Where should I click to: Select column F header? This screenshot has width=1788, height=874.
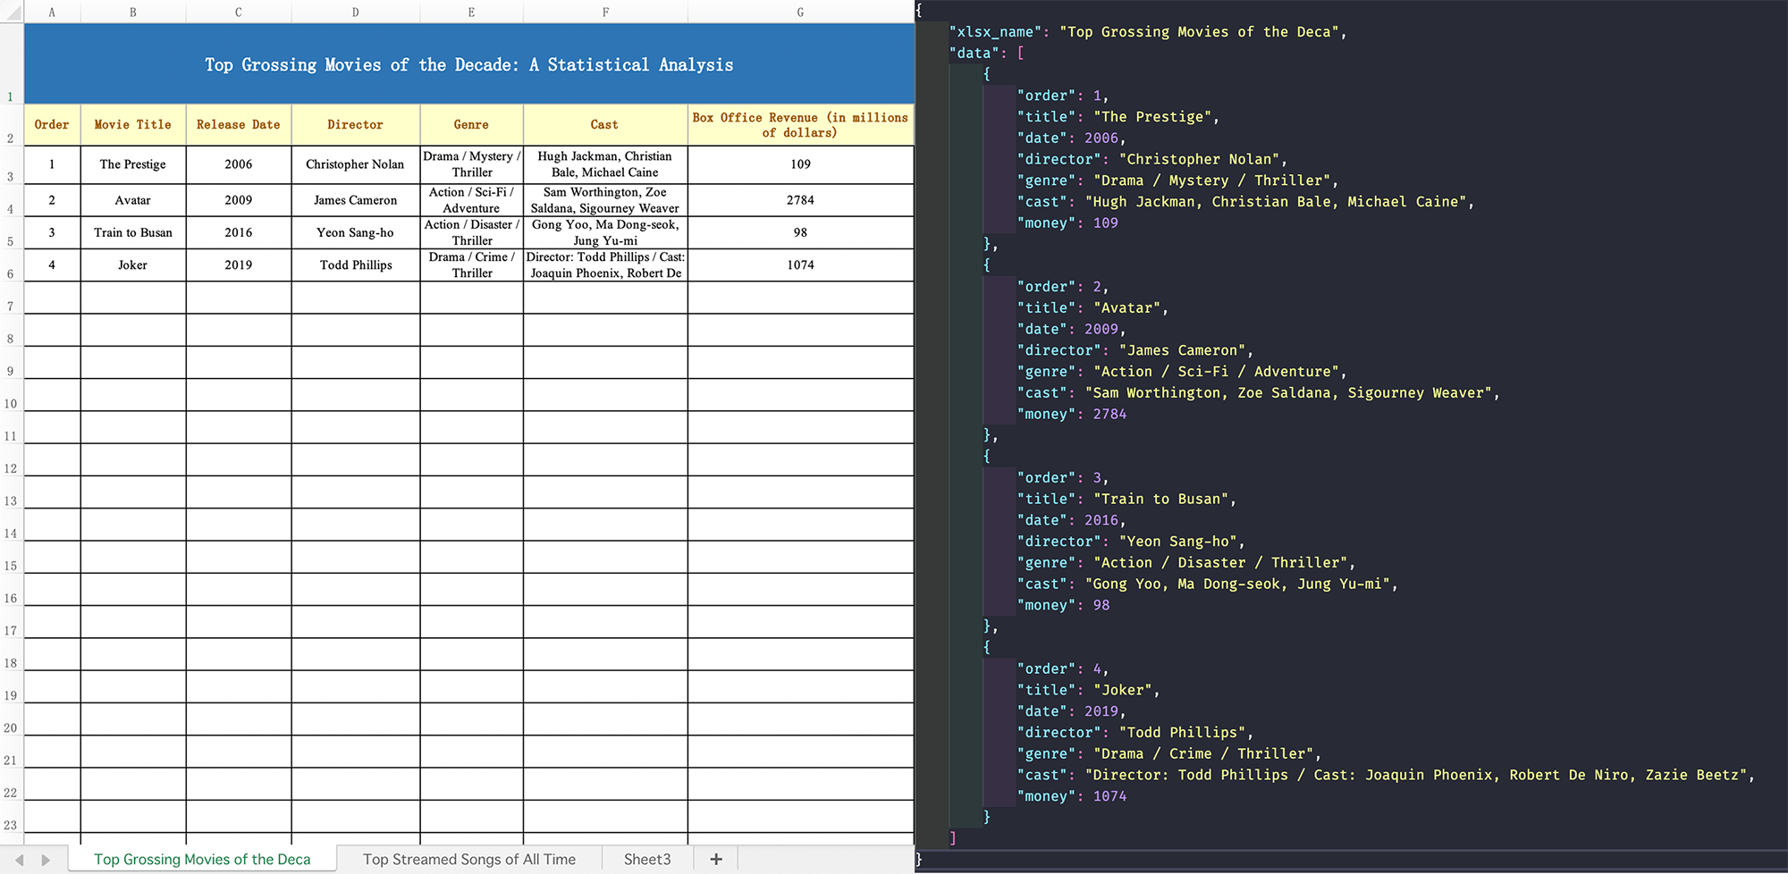pyautogui.click(x=605, y=12)
